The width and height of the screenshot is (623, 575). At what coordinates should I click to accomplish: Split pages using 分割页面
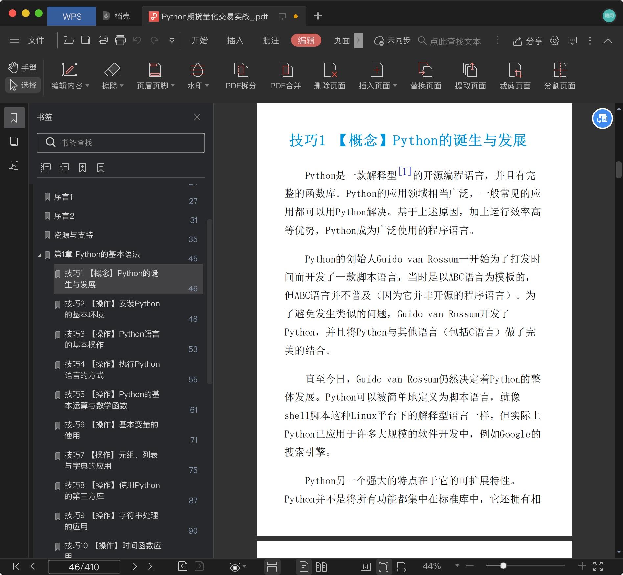pos(560,76)
